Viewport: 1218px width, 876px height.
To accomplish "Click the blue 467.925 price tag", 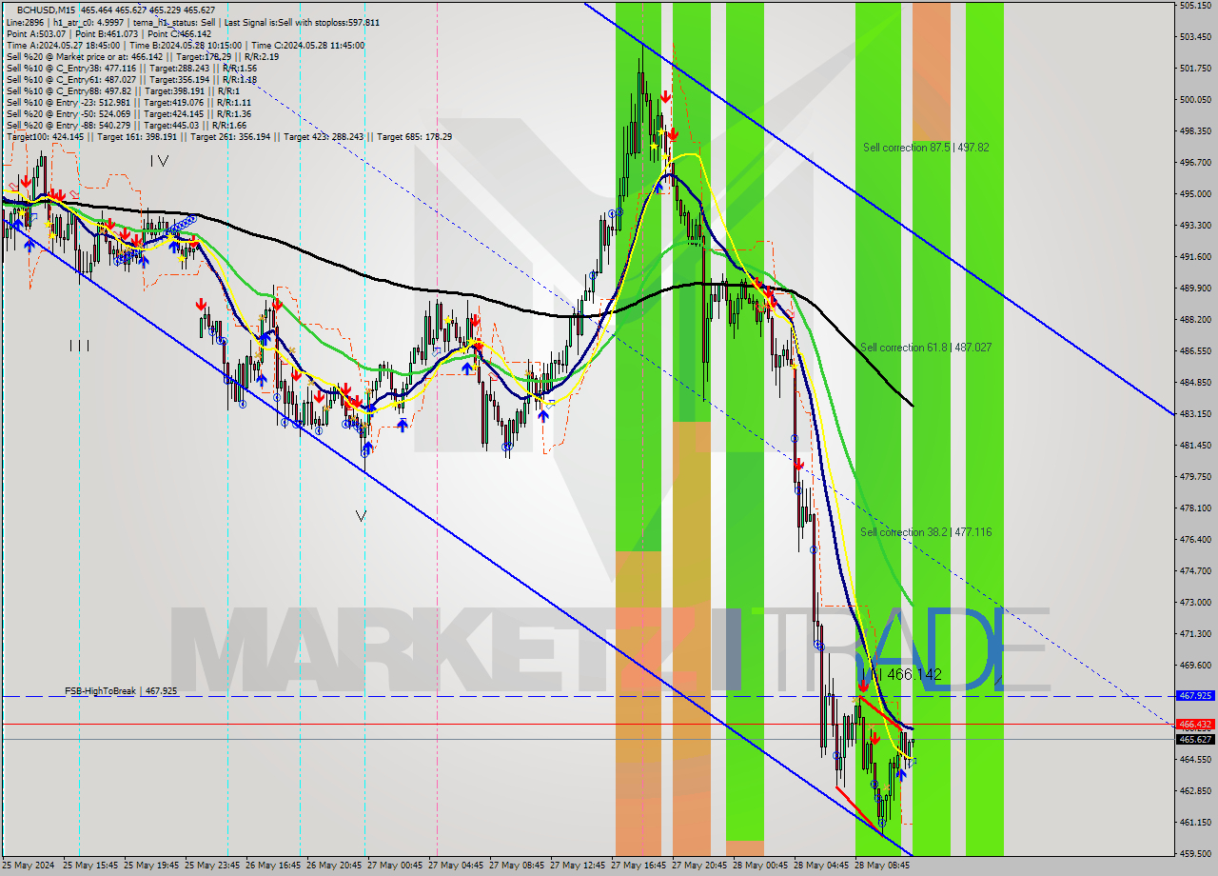I will tap(1195, 696).
